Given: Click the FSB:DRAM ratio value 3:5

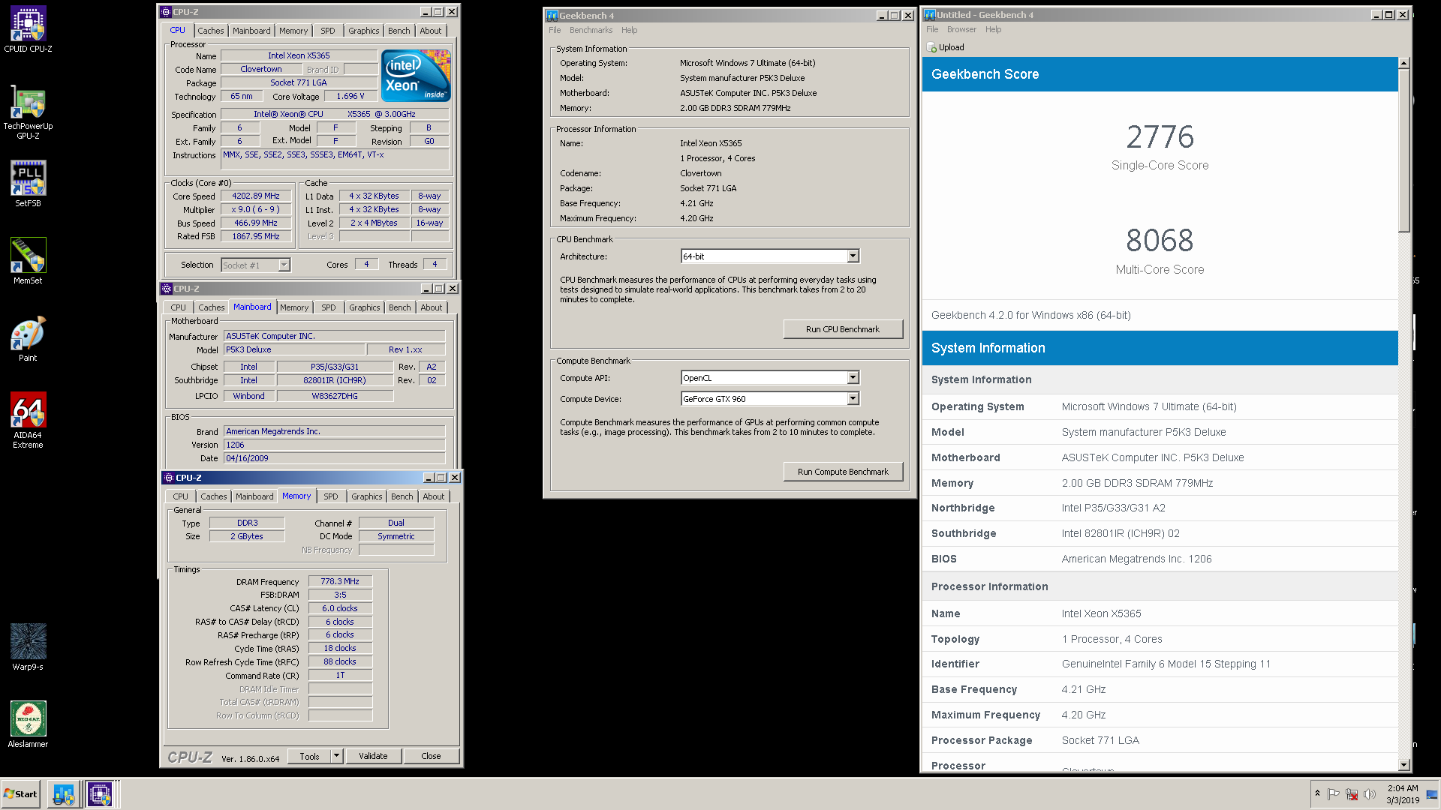Looking at the screenshot, I should pos(340,595).
